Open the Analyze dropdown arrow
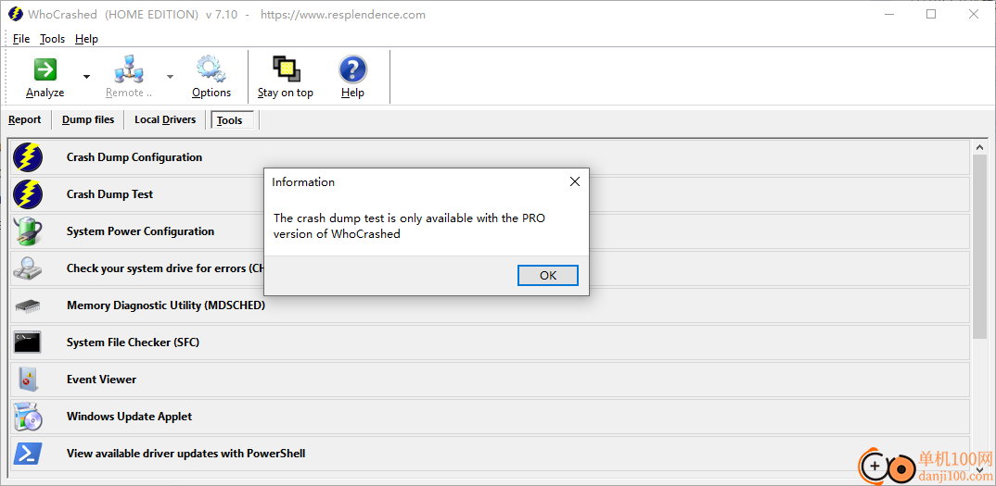The width and height of the screenshot is (996, 486). 86,77
